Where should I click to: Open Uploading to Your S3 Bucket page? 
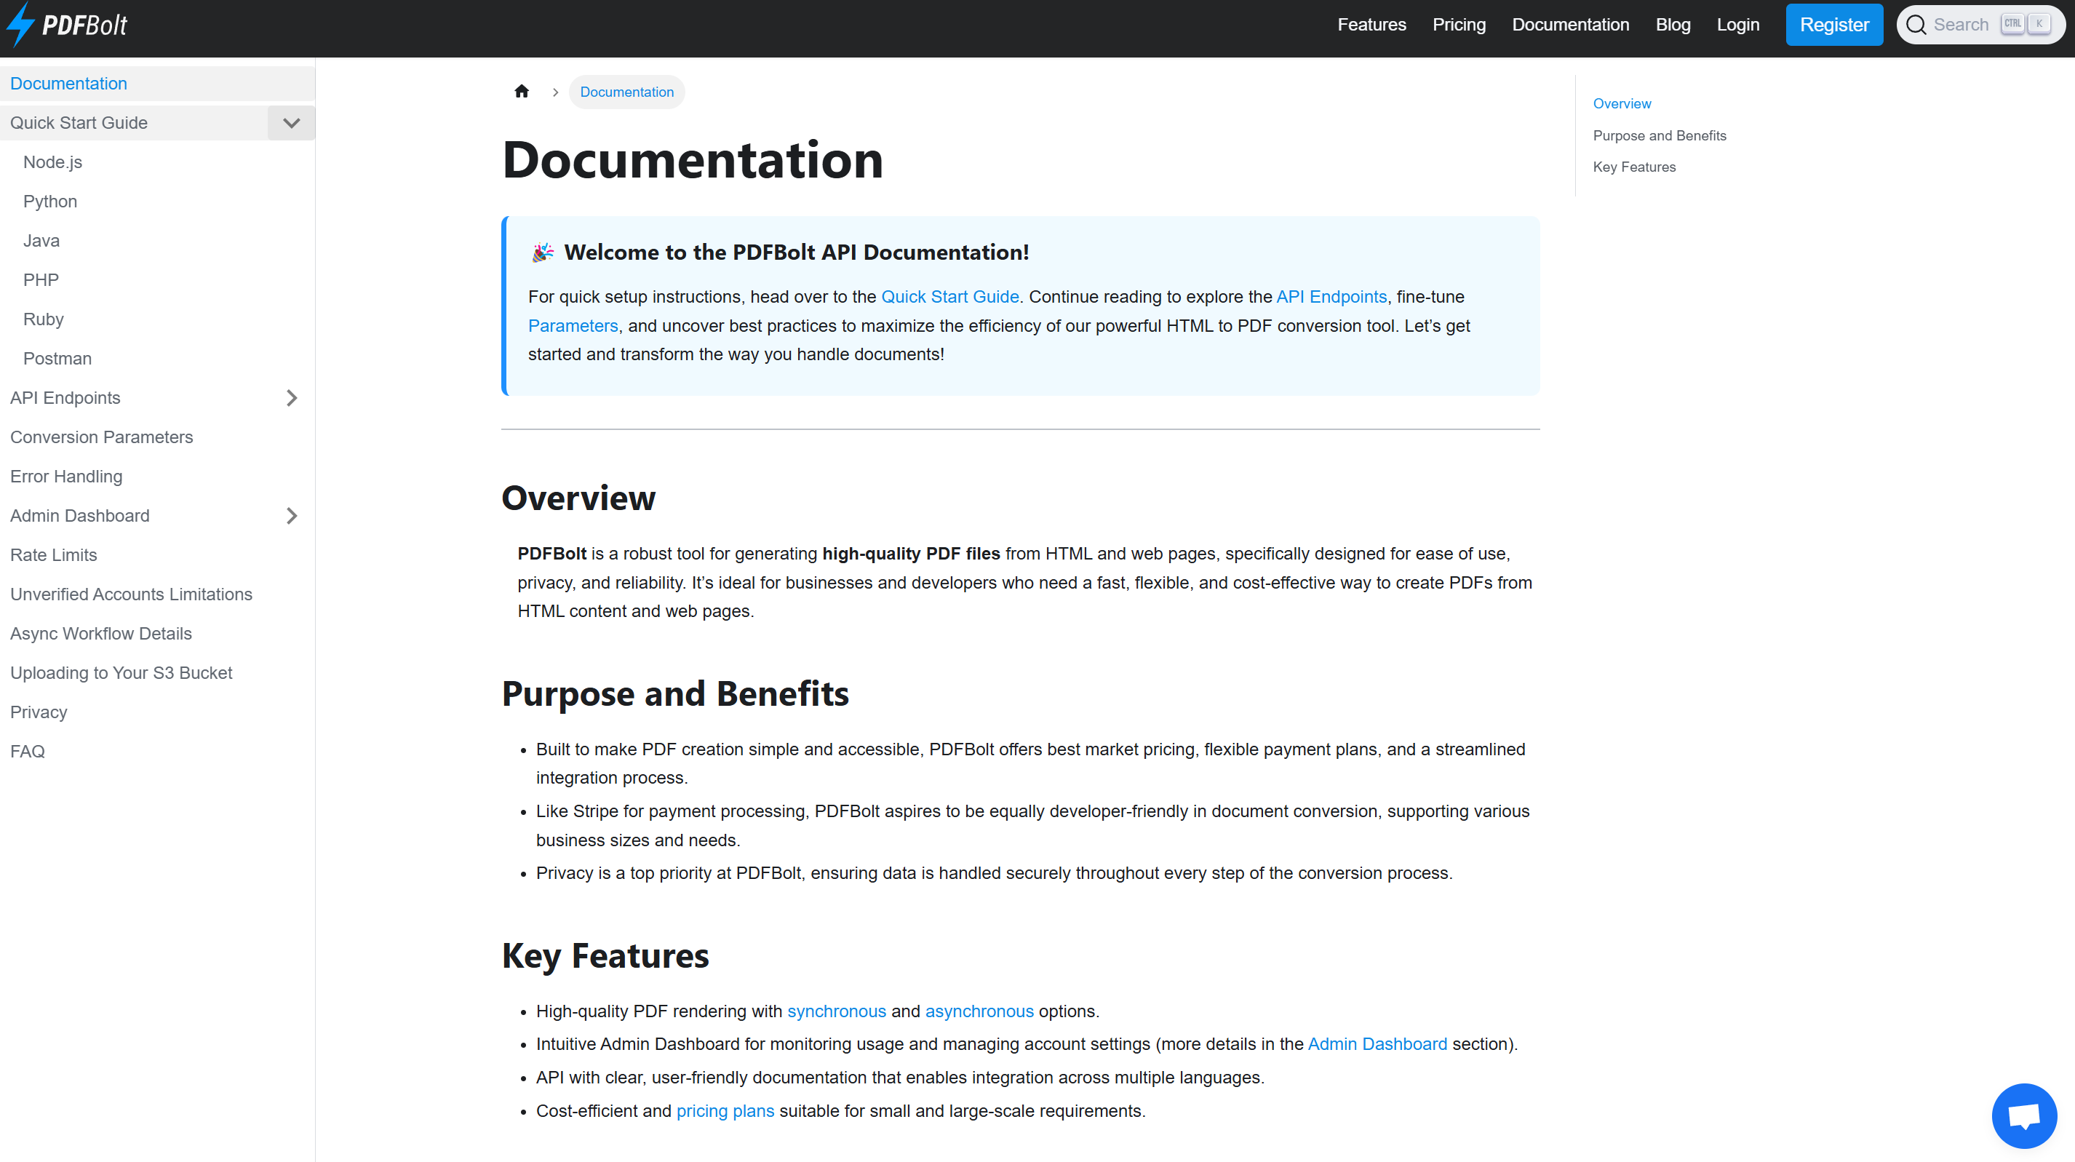121,673
